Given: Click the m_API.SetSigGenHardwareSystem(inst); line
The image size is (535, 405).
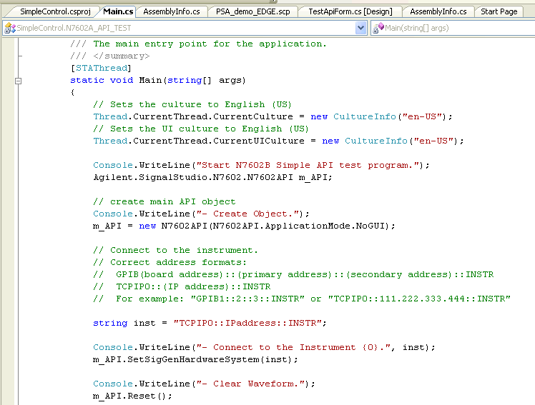Looking at the screenshot, I should click(x=195, y=360).
